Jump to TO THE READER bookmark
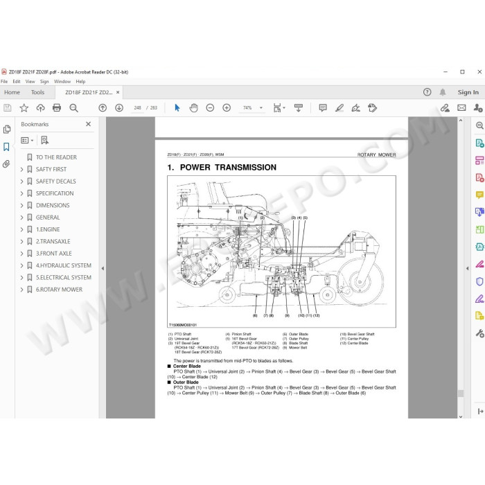 click(56, 157)
